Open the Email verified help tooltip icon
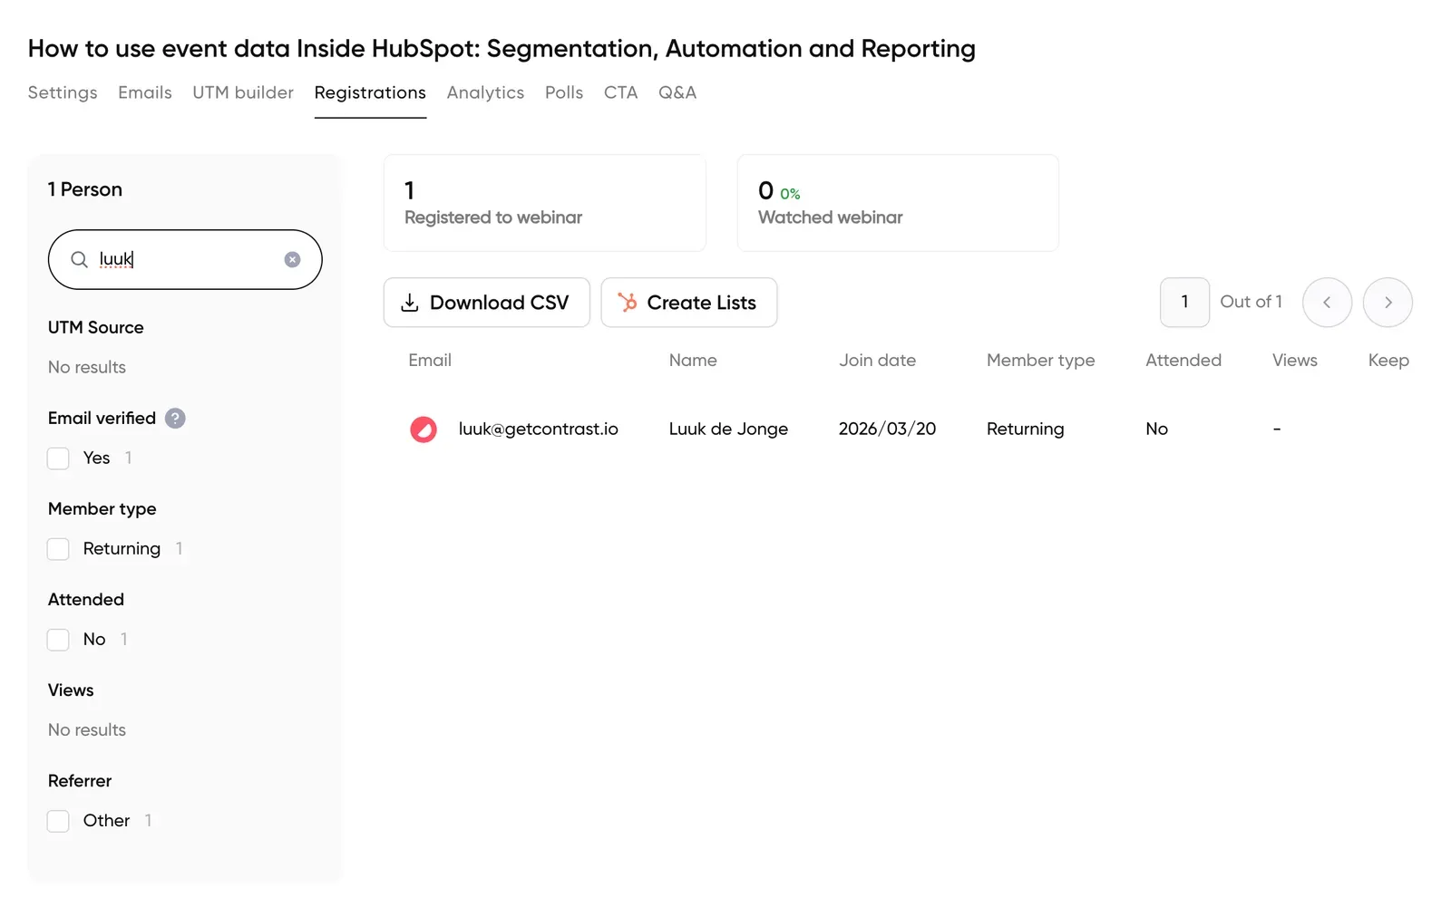Viewport: 1451px width, 897px height. coord(175,419)
